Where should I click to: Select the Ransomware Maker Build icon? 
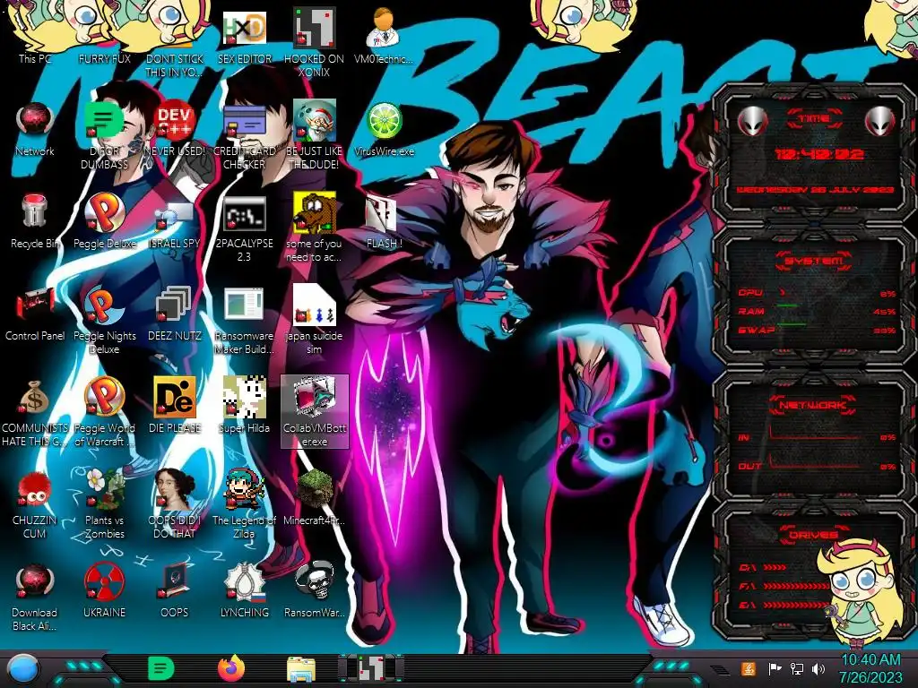tap(244, 320)
